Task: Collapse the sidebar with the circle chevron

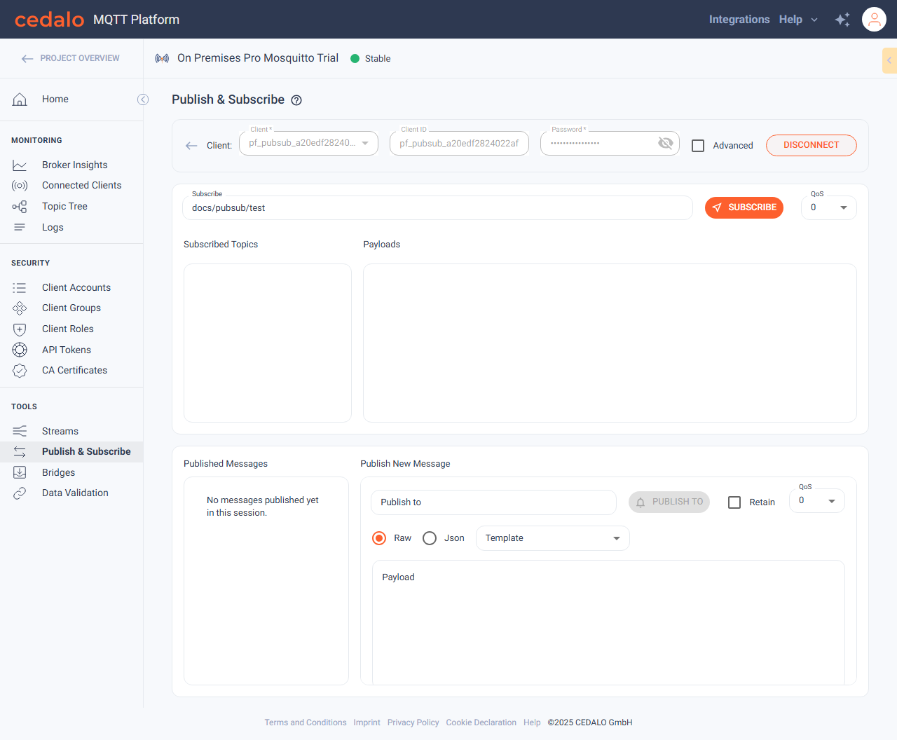Action: click(143, 100)
